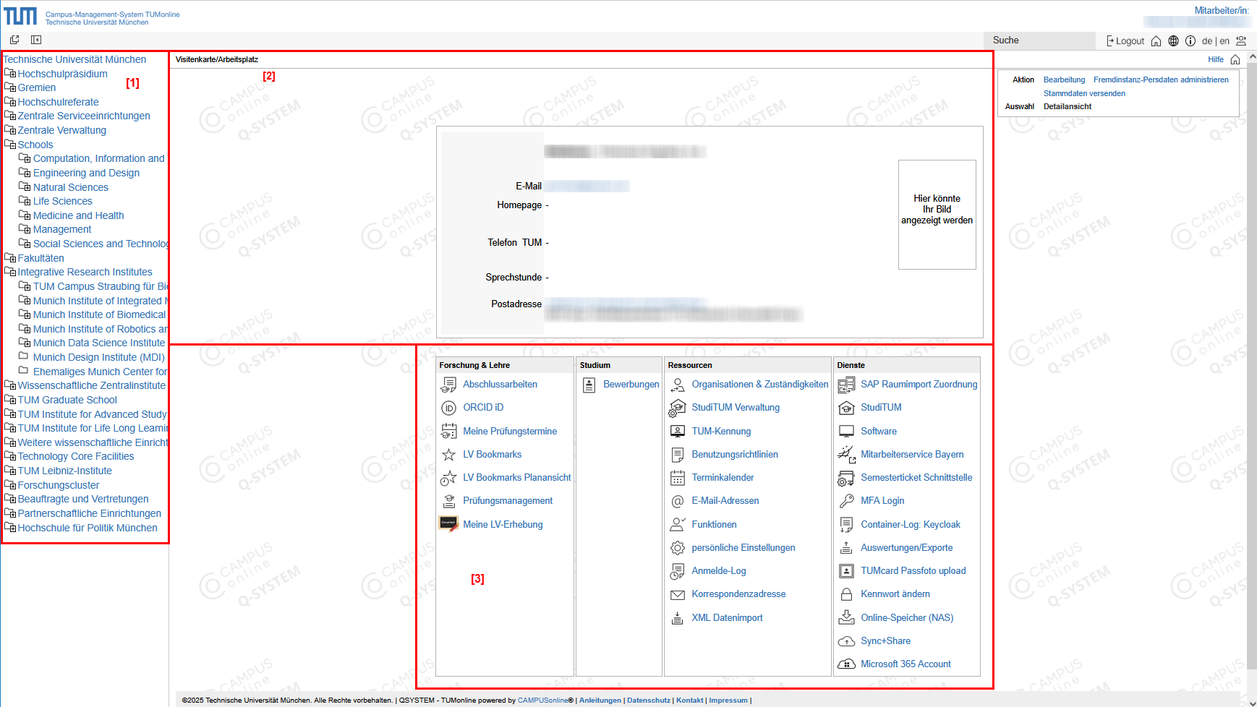Click the Kennwort ändern lock icon
Image resolution: width=1257 pixels, height=707 pixels.
tap(846, 594)
